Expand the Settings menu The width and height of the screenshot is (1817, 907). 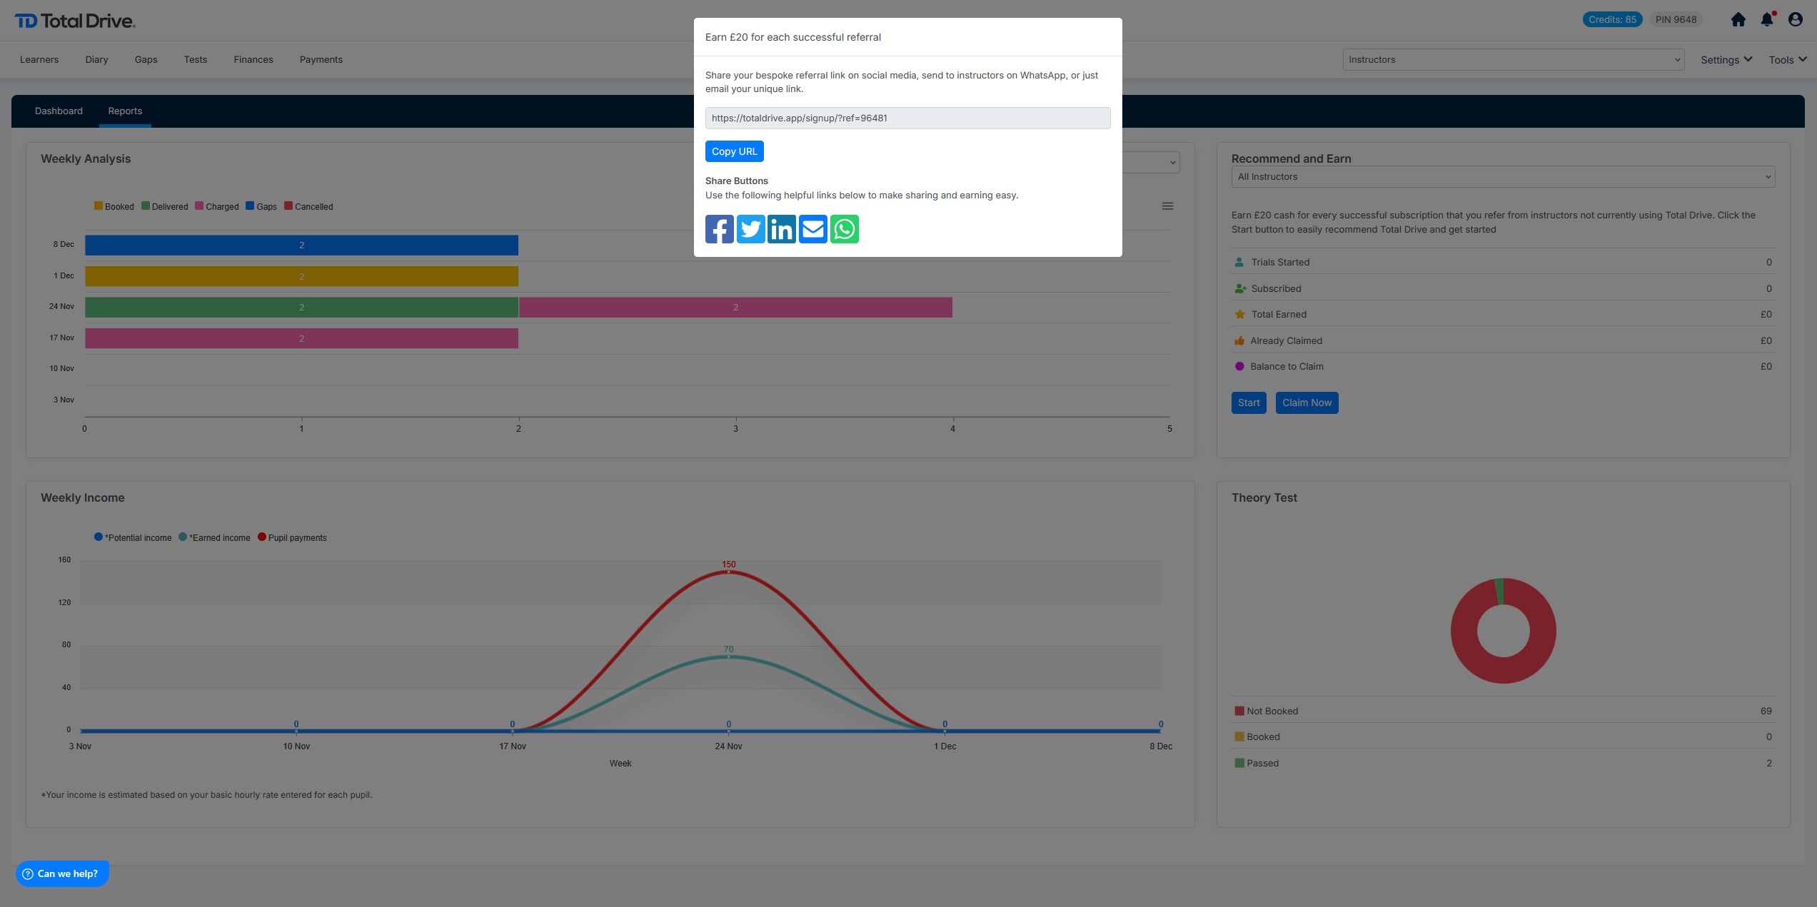[x=1726, y=60]
